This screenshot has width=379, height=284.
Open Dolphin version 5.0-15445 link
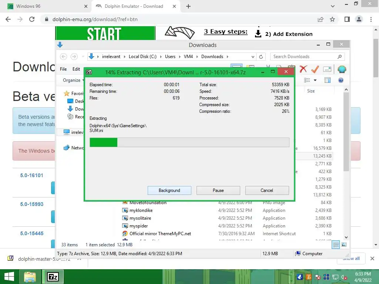click(32, 233)
